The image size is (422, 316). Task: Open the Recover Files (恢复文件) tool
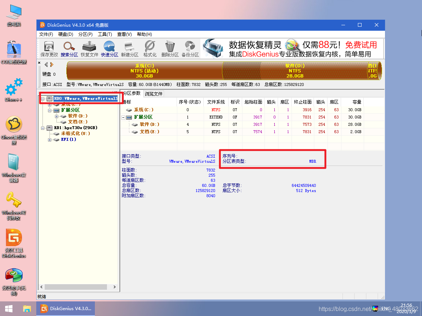point(89,49)
